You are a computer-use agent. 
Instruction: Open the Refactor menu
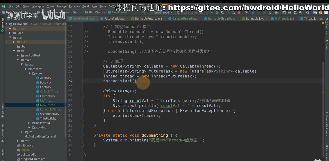pos(74,6)
